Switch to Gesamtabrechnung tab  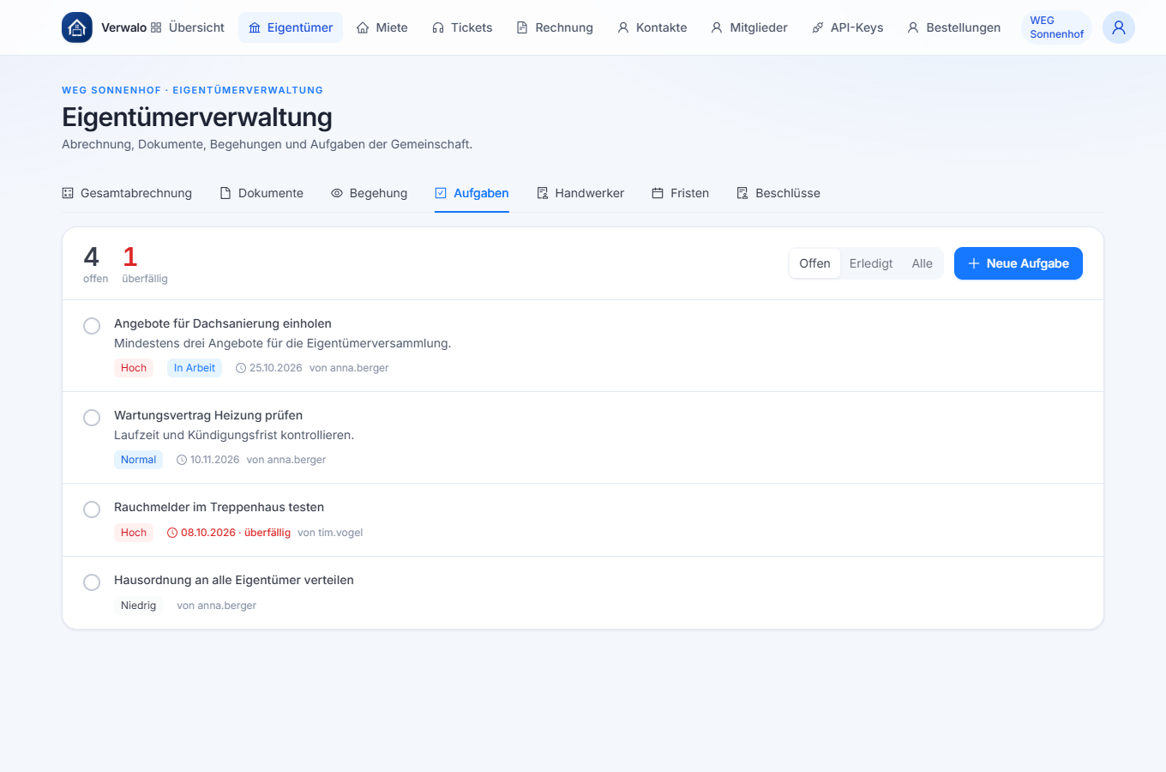point(127,193)
